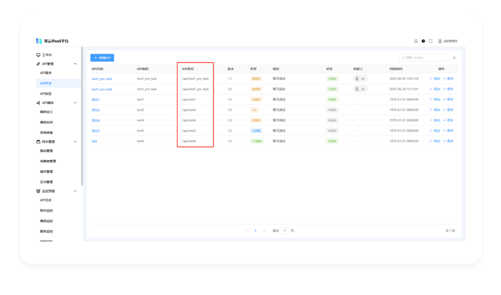Select 路由管理 in the sidebar

pyautogui.click(x=46, y=151)
